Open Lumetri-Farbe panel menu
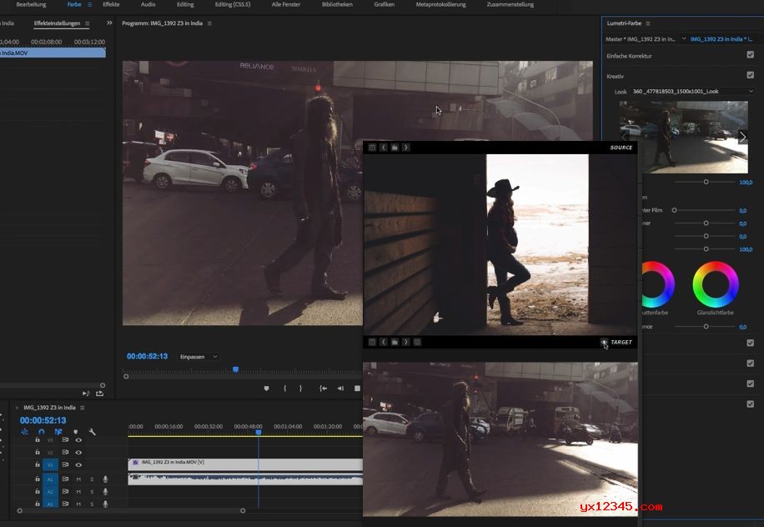 (648, 23)
